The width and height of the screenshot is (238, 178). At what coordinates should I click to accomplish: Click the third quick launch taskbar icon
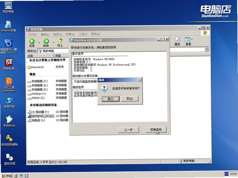tap(27, 176)
